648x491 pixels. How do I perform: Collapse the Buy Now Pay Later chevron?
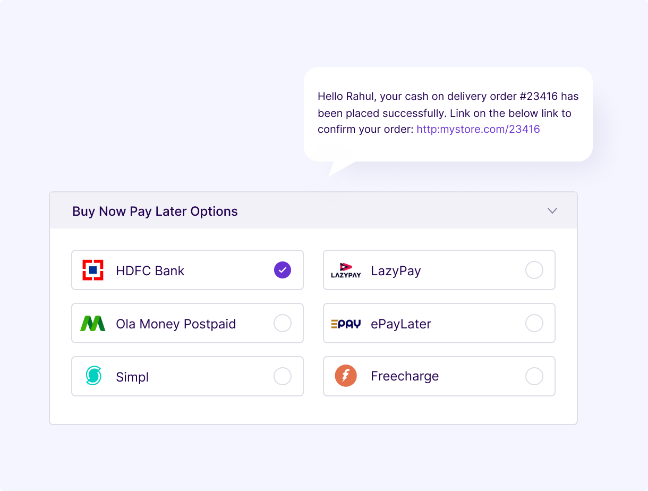(552, 211)
